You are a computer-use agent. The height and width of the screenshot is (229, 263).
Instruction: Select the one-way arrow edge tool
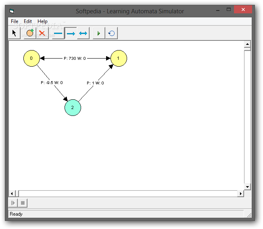(x=71, y=33)
